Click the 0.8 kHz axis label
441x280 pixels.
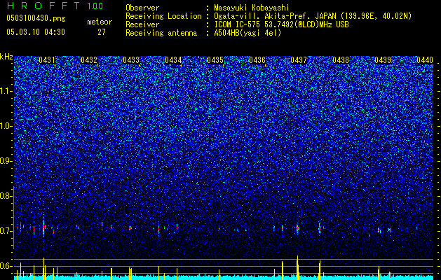(x=5, y=196)
